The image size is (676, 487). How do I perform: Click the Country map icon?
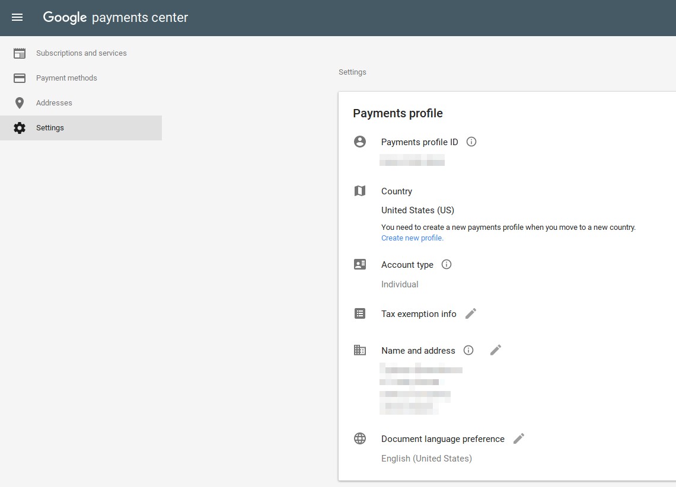360,191
